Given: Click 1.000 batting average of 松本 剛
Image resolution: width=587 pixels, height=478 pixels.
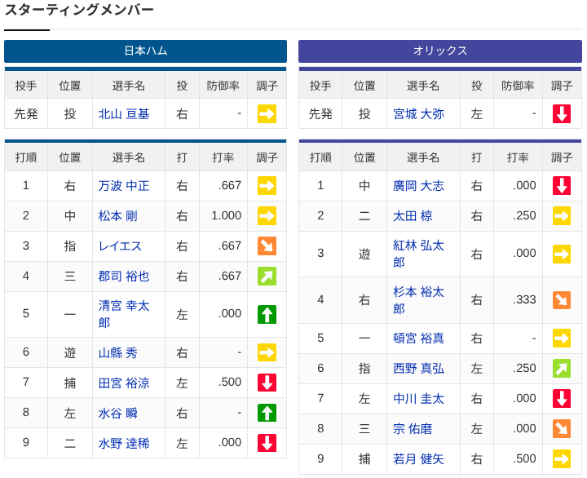Looking at the screenshot, I should (x=227, y=215).
